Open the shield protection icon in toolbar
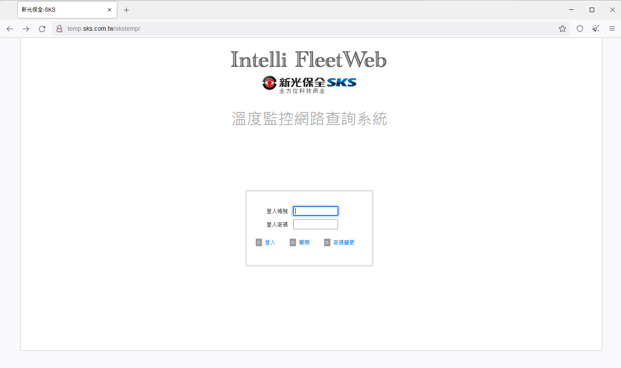The height and width of the screenshot is (368, 621). [x=580, y=29]
